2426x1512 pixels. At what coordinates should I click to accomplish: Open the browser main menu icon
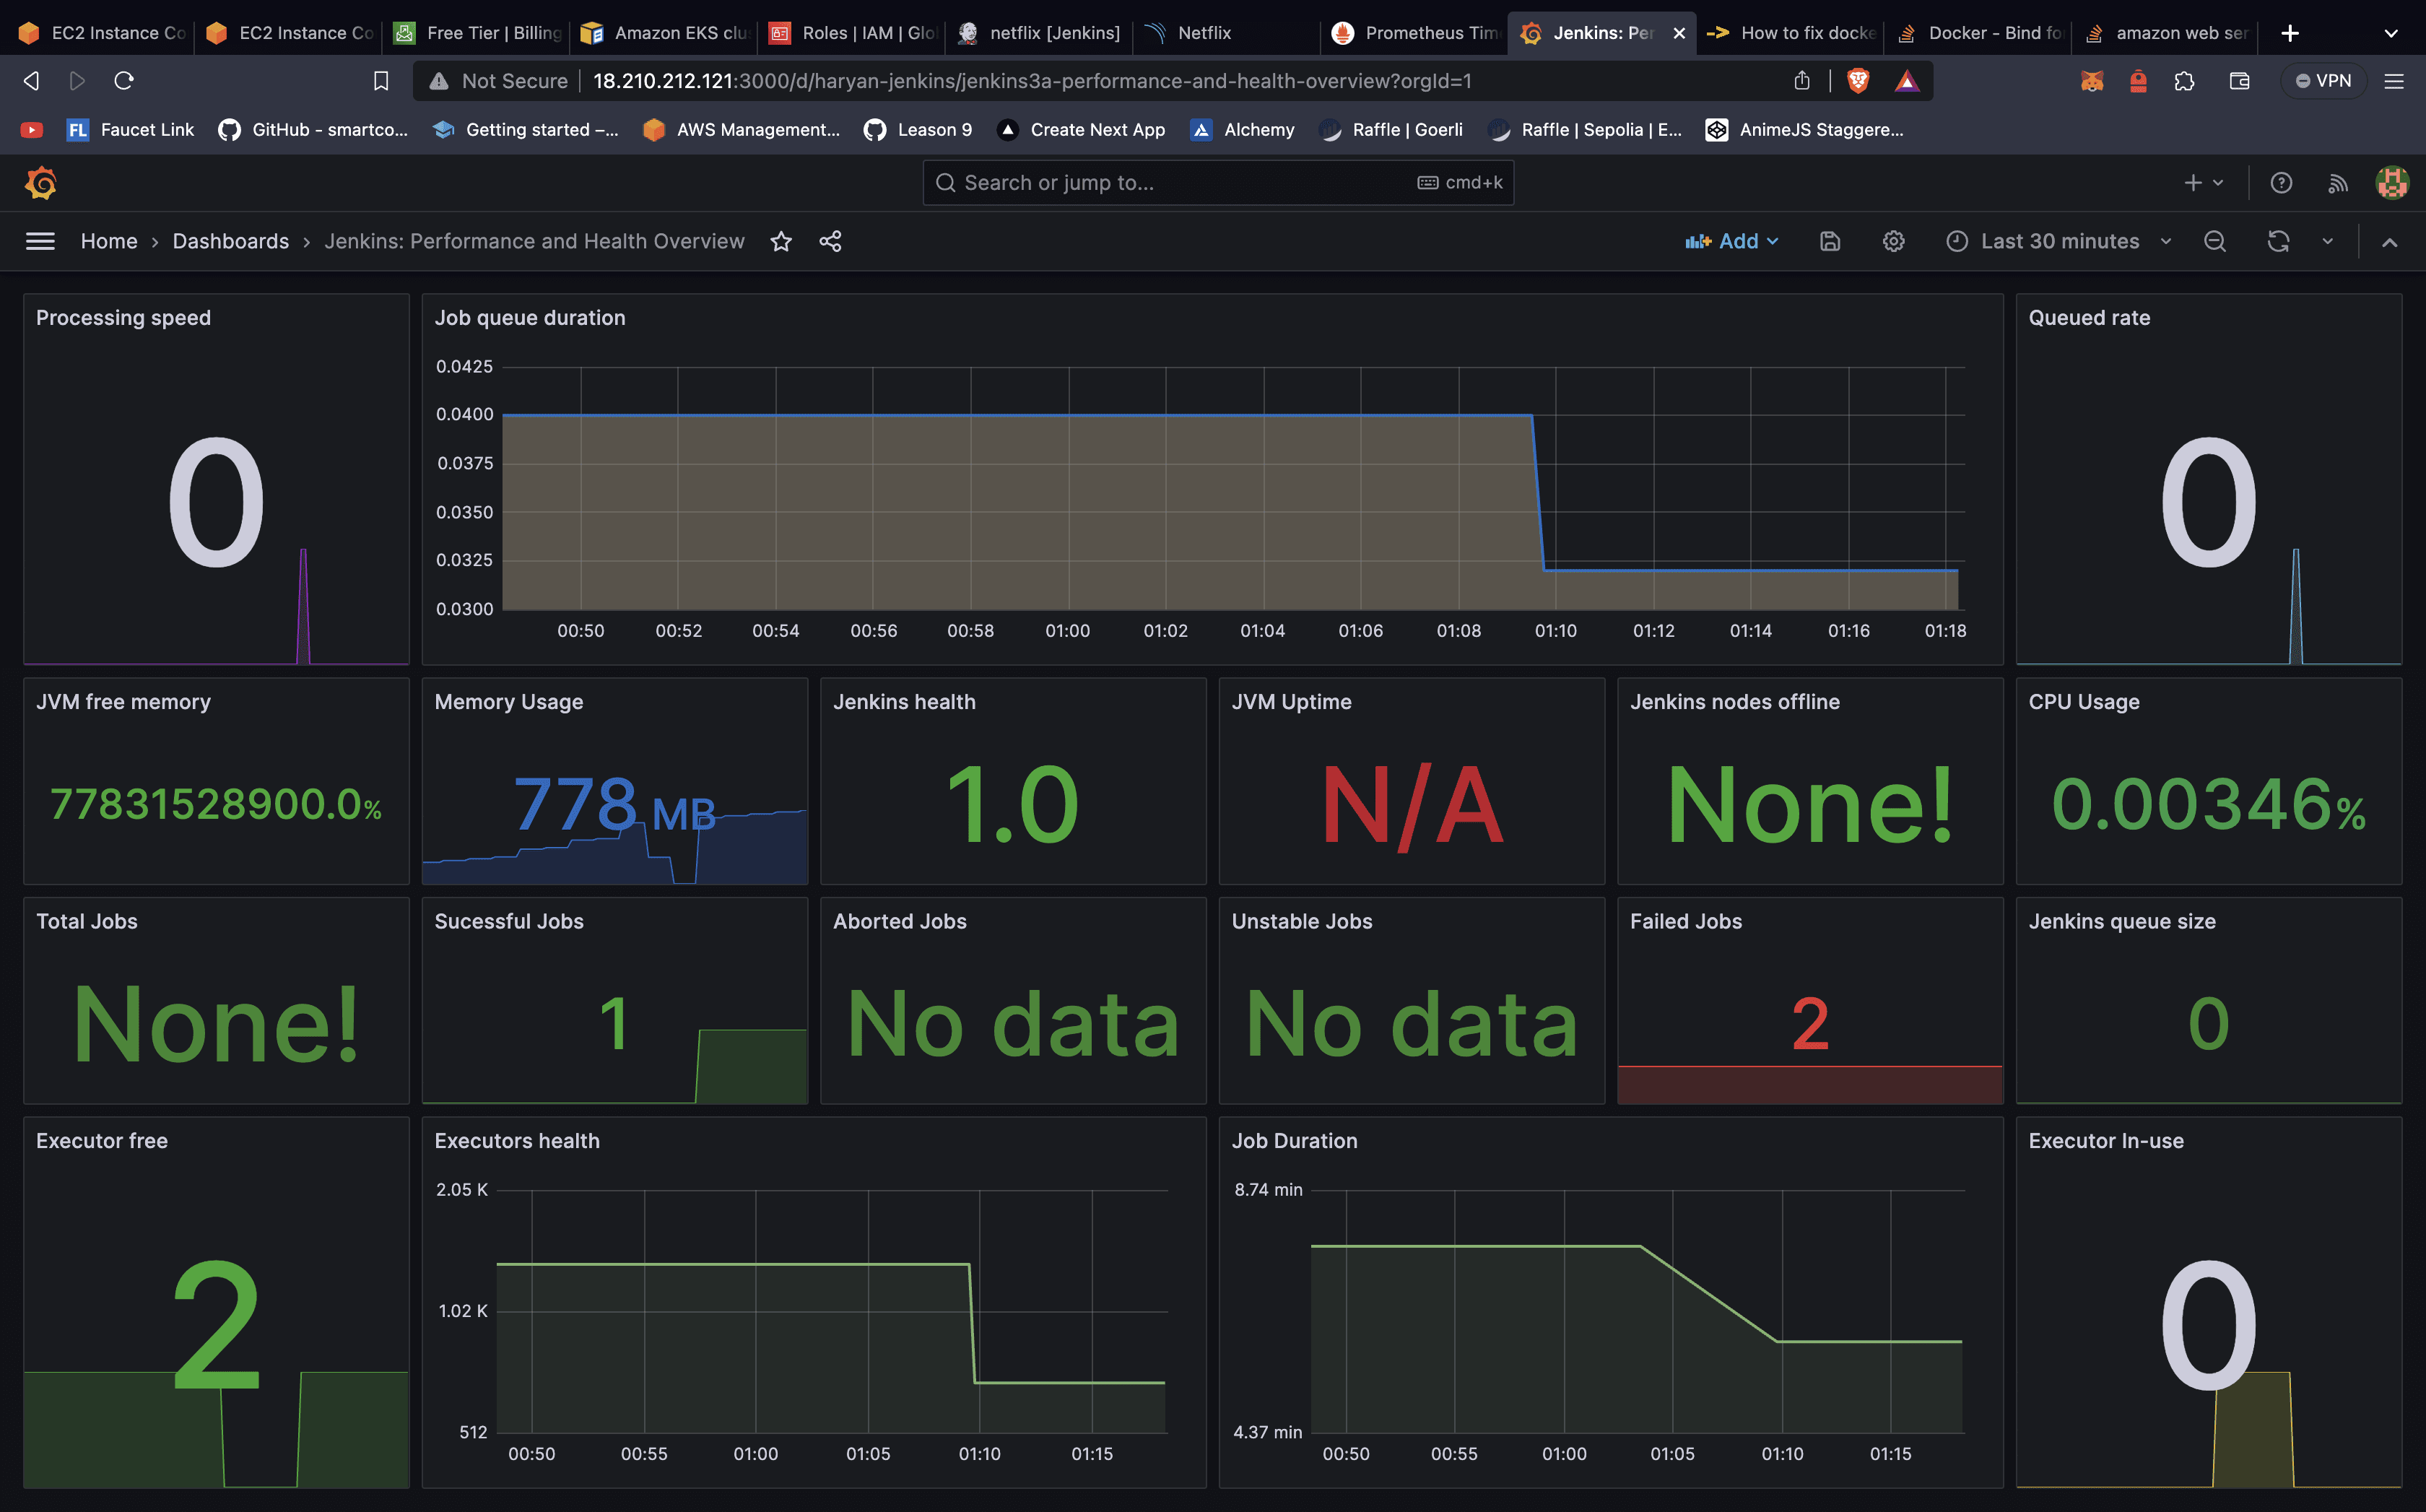tap(2393, 81)
